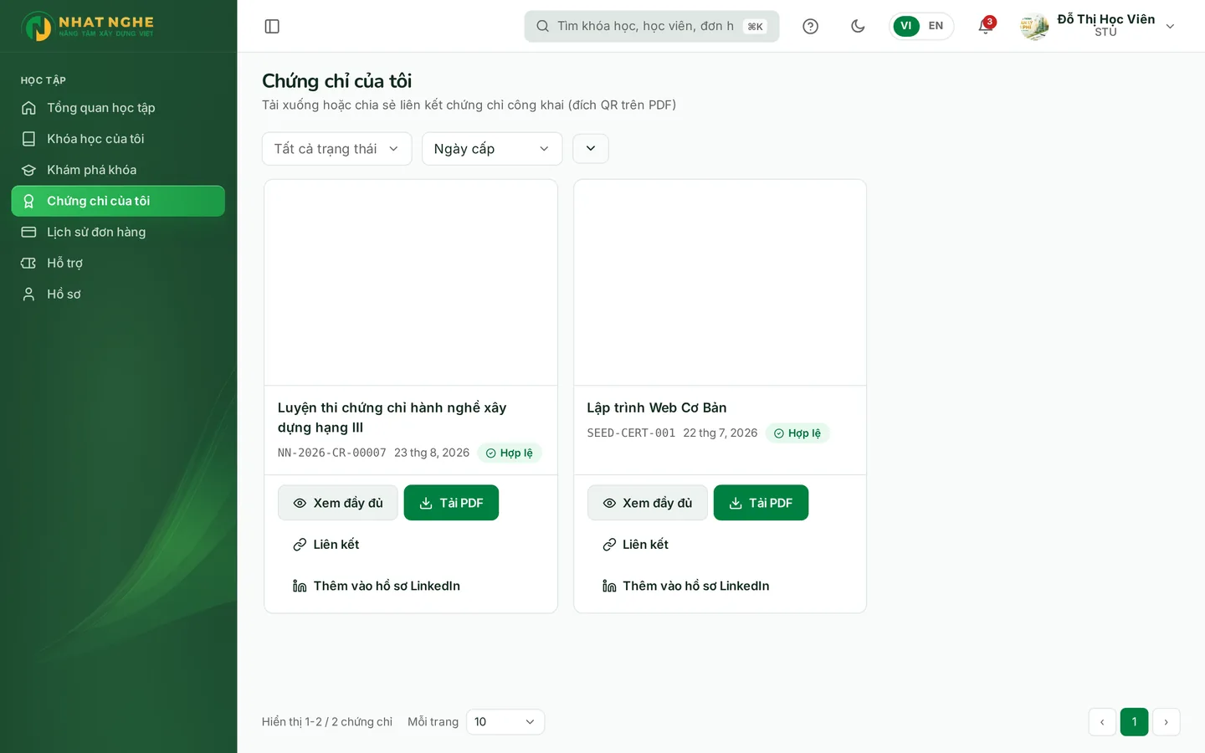Select Chứng chỉ của tôi menu item

point(118,201)
